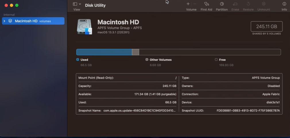
Task: Click the 'APFS Volume Group • APFS' subtitle
Action: pos(120,28)
